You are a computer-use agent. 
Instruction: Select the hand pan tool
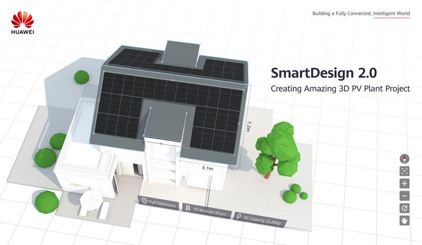tap(405, 221)
